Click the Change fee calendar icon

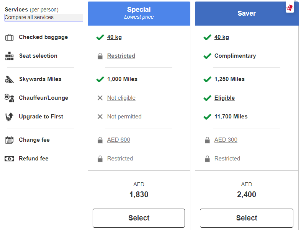[x=9, y=140]
